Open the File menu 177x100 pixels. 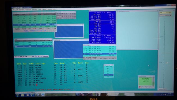tap(14, 10)
